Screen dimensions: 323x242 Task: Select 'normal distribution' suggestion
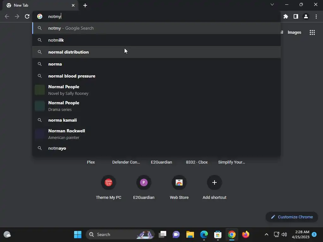click(x=156, y=52)
